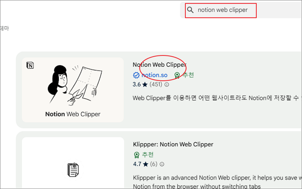Click the 4.7 star rating of Klippper

click(x=141, y=164)
